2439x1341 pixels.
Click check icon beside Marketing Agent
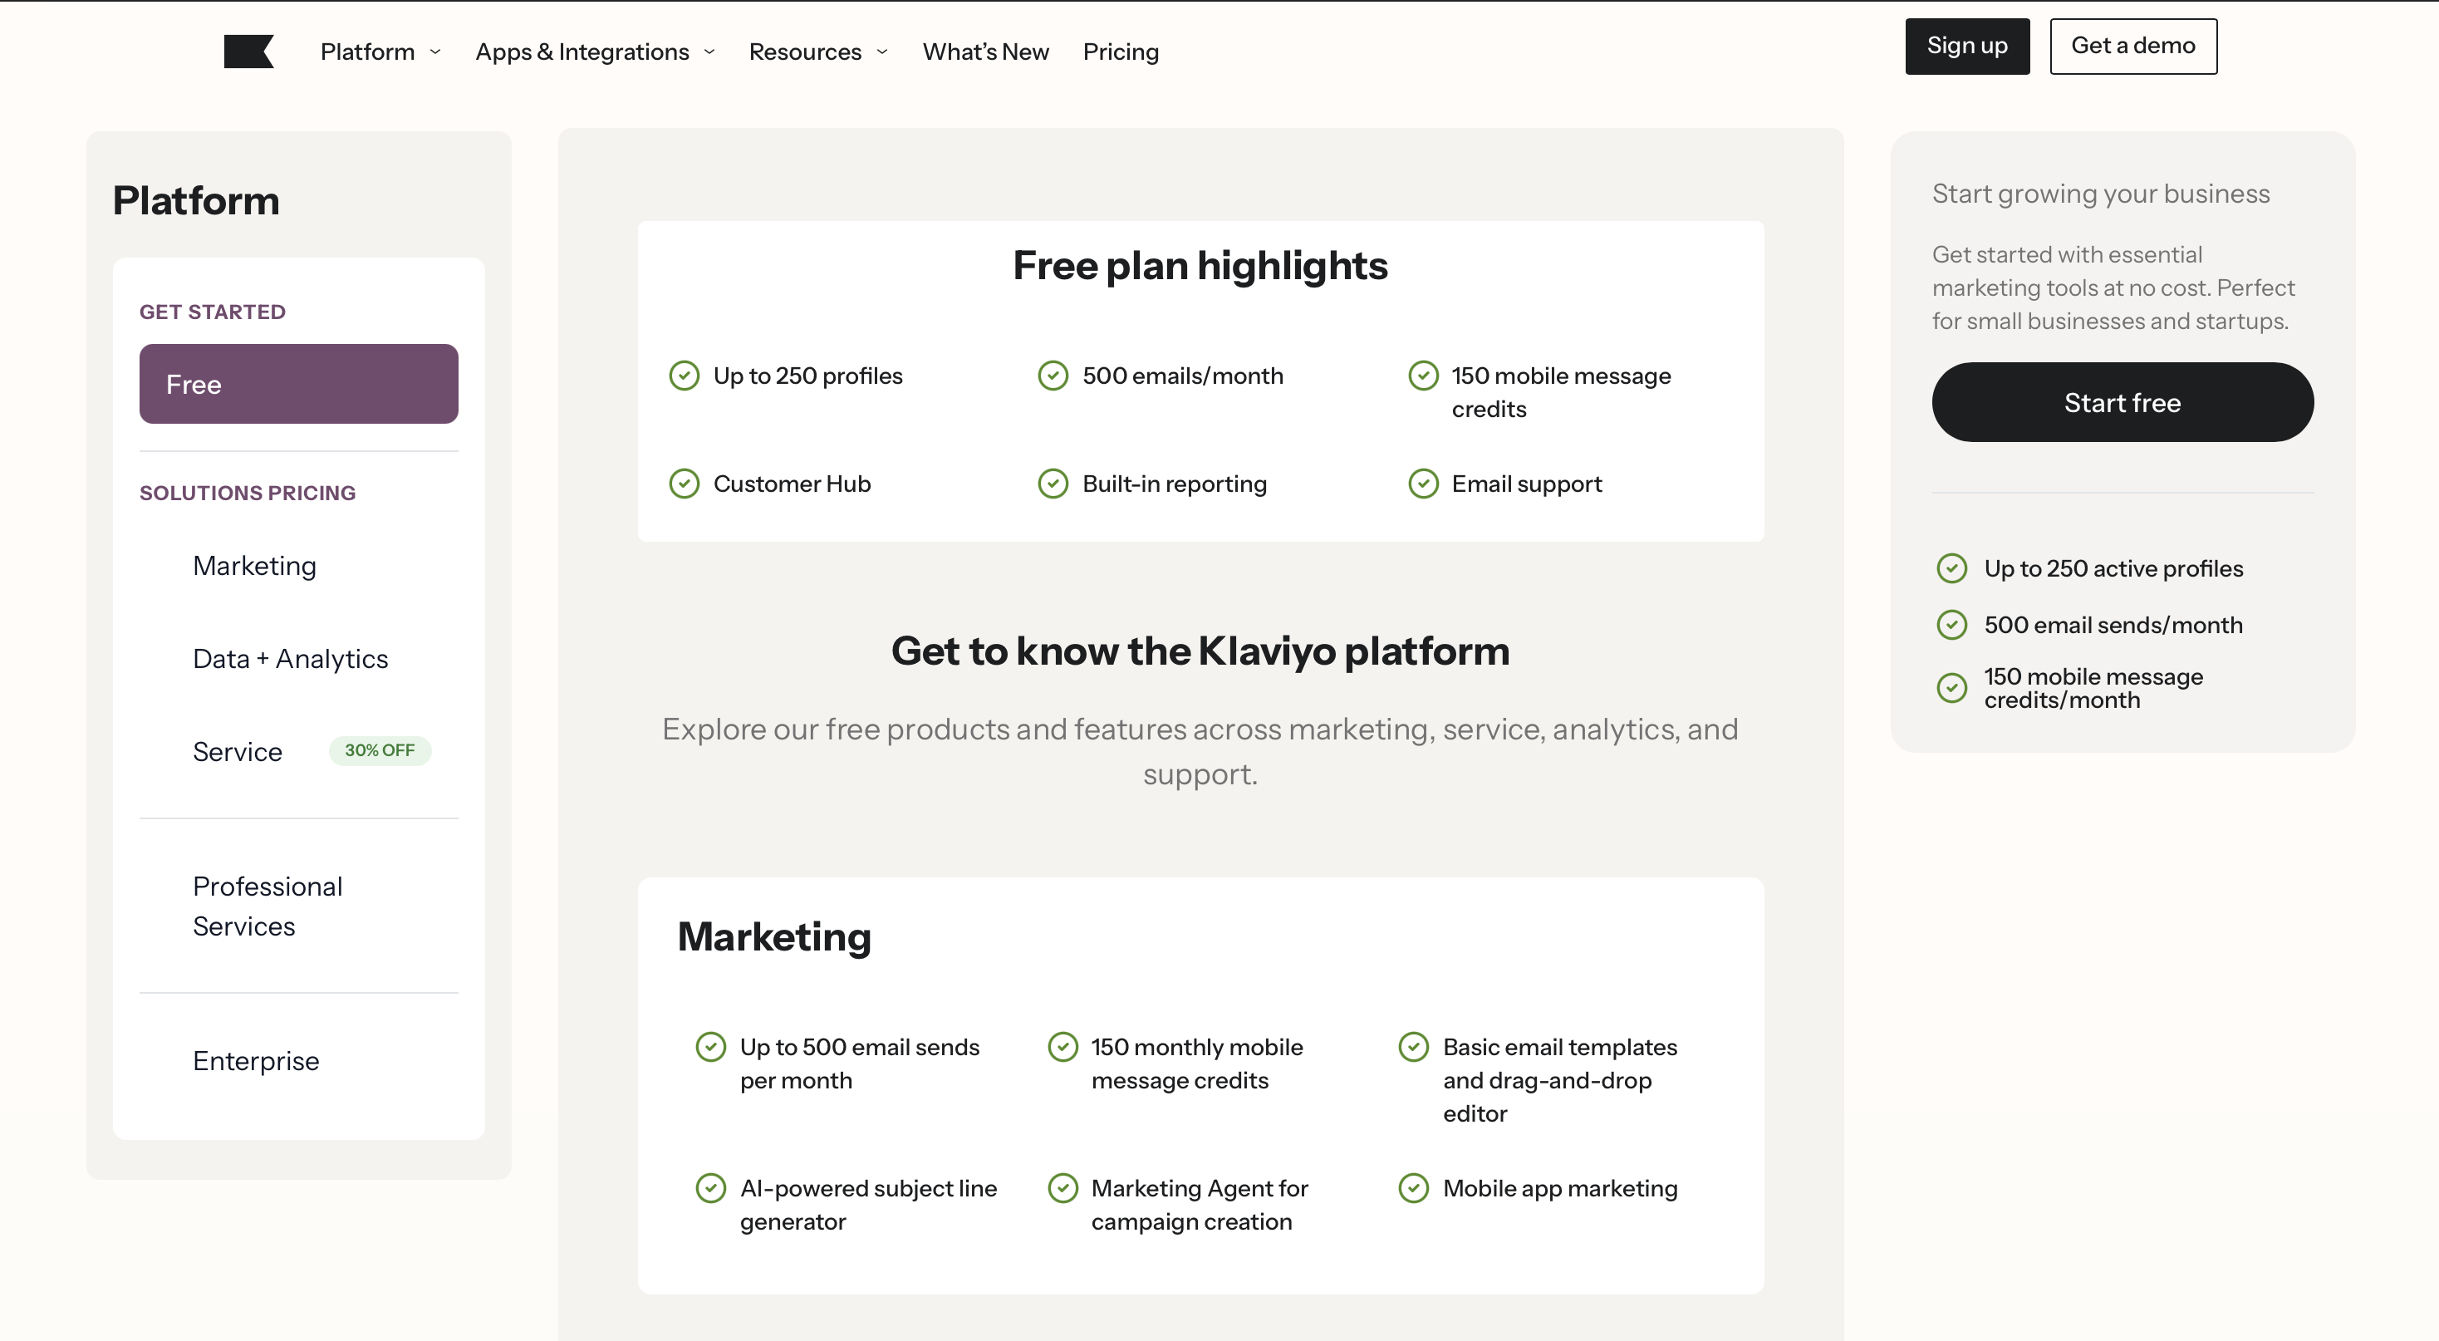point(1063,1188)
